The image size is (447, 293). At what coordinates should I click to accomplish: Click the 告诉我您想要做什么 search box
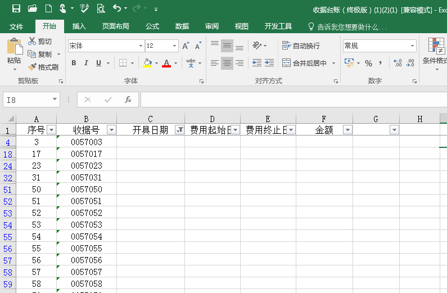pos(348,27)
